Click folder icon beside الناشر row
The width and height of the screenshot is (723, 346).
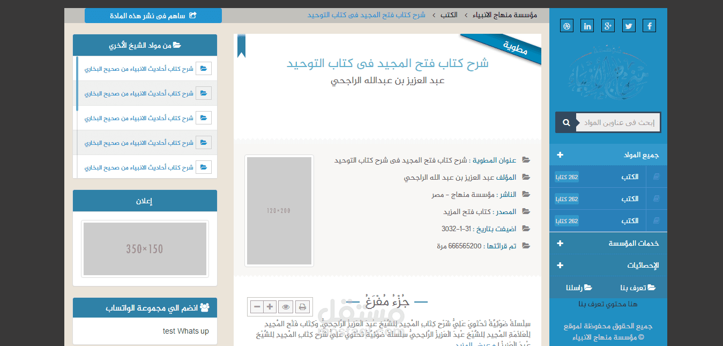pyautogui.click(x=526, y=195)
